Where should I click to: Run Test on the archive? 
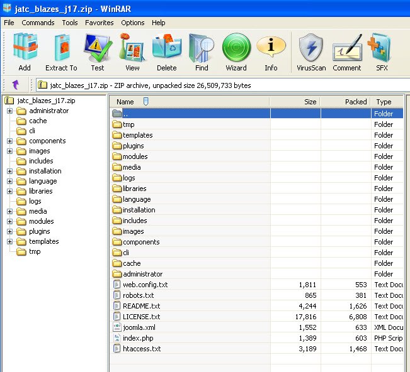98,52
